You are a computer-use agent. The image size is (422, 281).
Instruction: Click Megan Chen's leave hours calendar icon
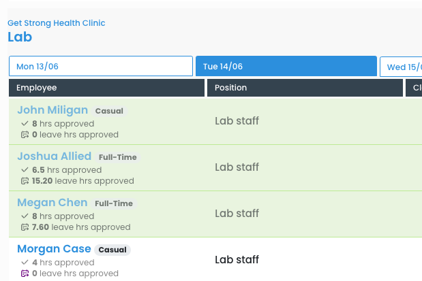(x=25, y=227)
